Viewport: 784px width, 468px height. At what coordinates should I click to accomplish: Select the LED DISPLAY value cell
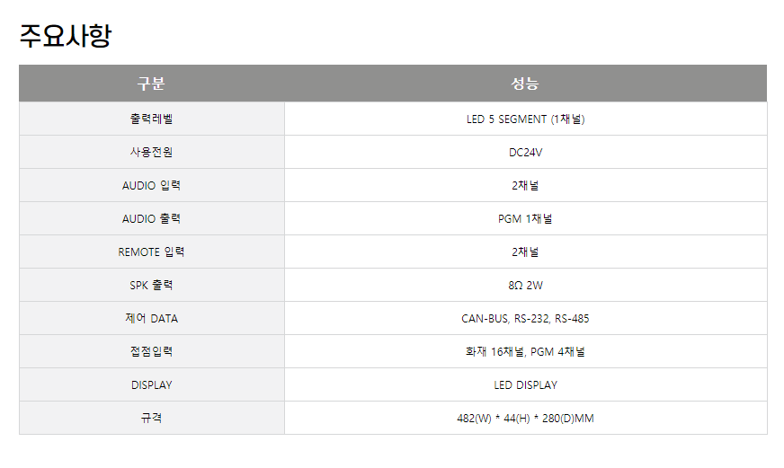[x=525, y=384]
